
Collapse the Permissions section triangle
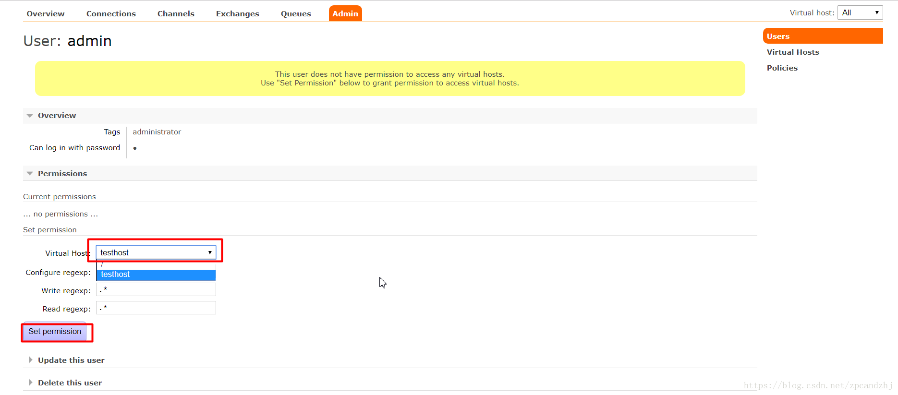coord(30,174)
